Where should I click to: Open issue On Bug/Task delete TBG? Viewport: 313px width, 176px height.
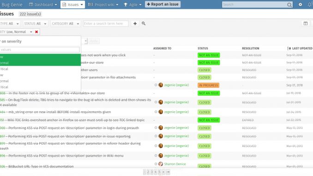click(x=75, y=102)
